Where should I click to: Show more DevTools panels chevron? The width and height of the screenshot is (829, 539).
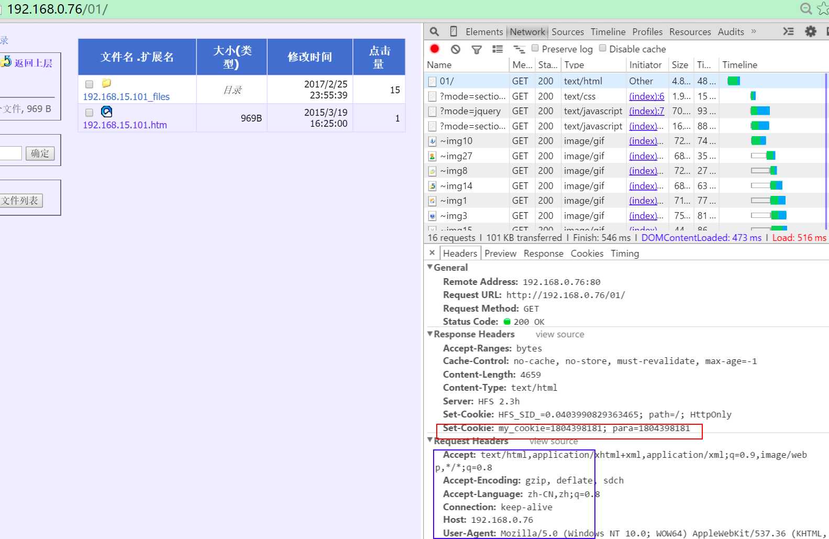754,31
